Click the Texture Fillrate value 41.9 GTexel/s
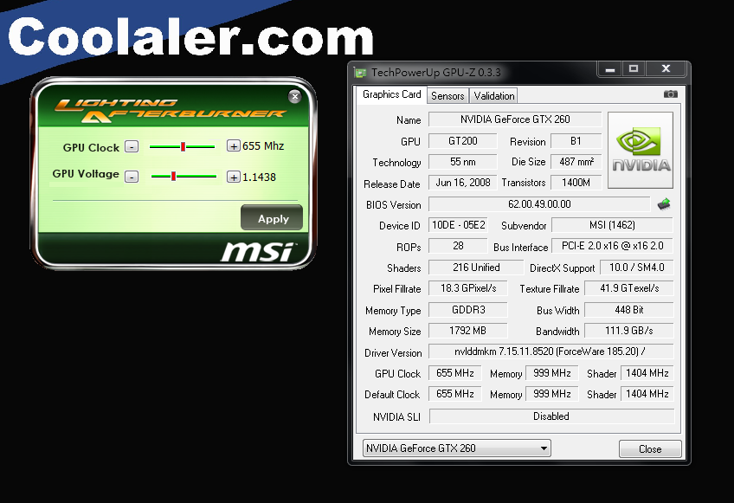Viewport: 734px width, 503px height. [x=629, y=288]
